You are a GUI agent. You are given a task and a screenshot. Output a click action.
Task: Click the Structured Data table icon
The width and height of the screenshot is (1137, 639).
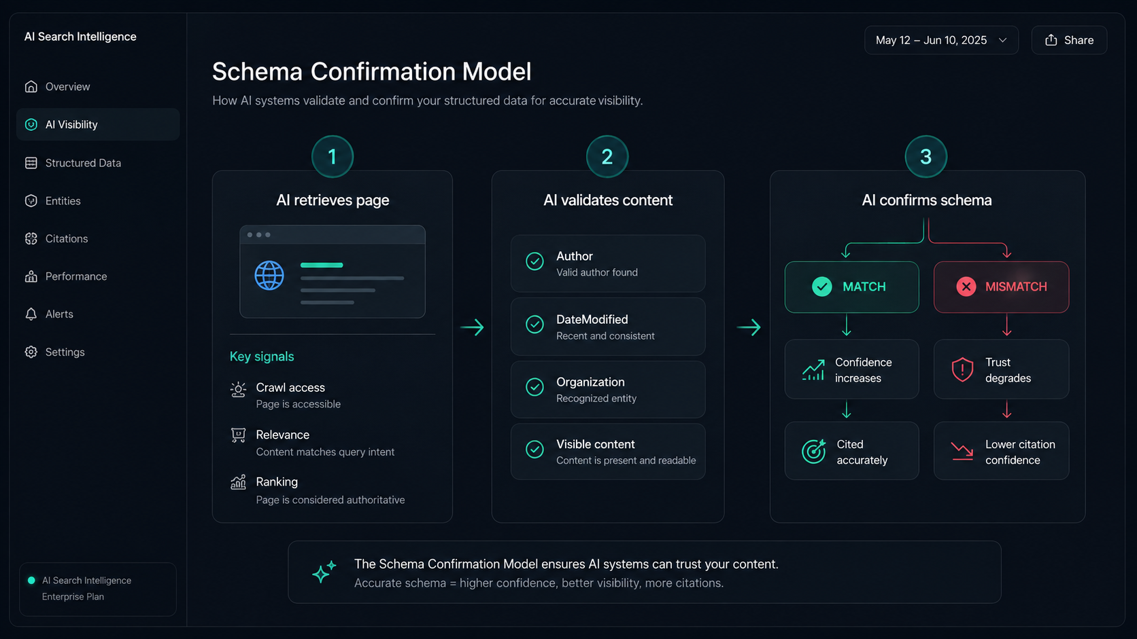[x=31, y=163]
